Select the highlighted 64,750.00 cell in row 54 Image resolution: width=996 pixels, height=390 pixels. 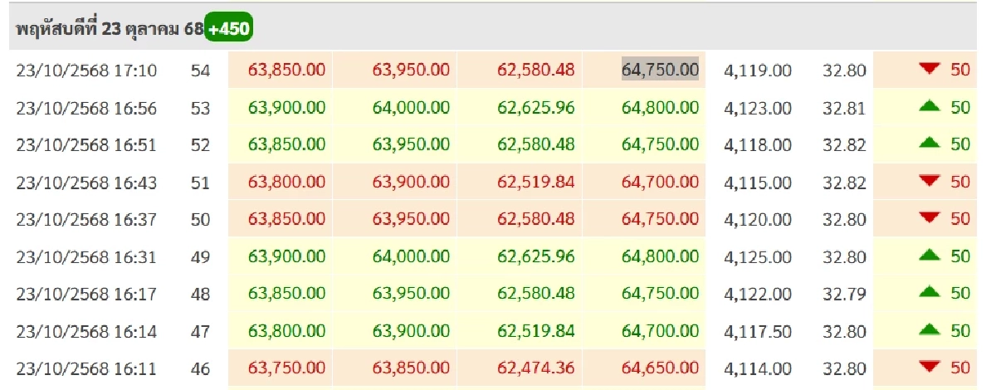660,71
